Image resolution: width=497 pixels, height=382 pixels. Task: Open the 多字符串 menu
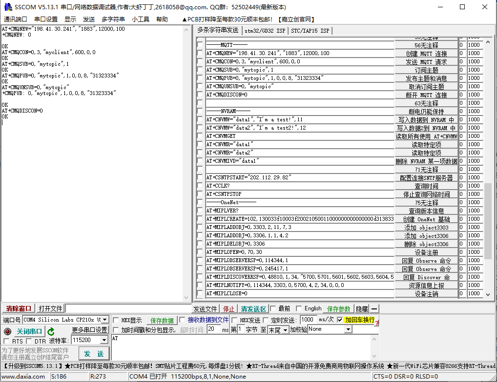(x=113, y=19)
